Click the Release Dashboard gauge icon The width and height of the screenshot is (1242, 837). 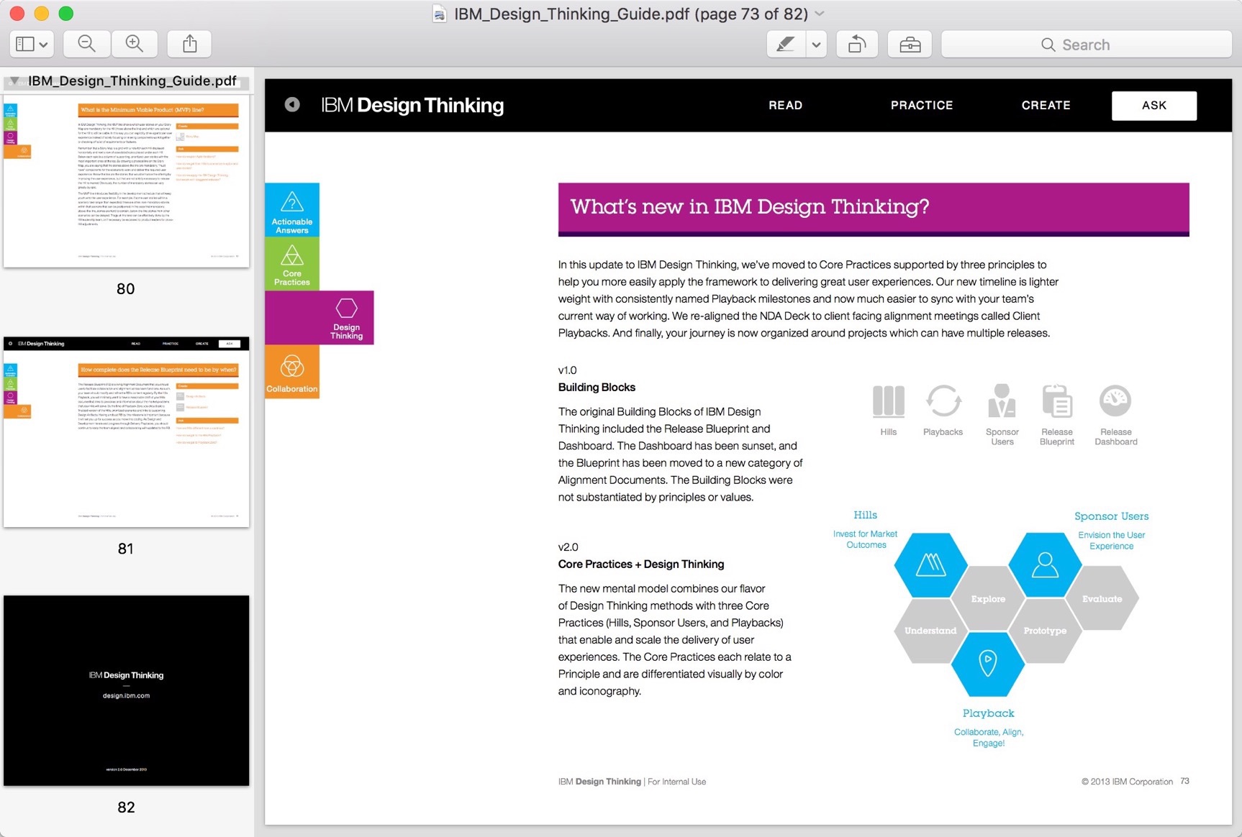coord(1115,401)
